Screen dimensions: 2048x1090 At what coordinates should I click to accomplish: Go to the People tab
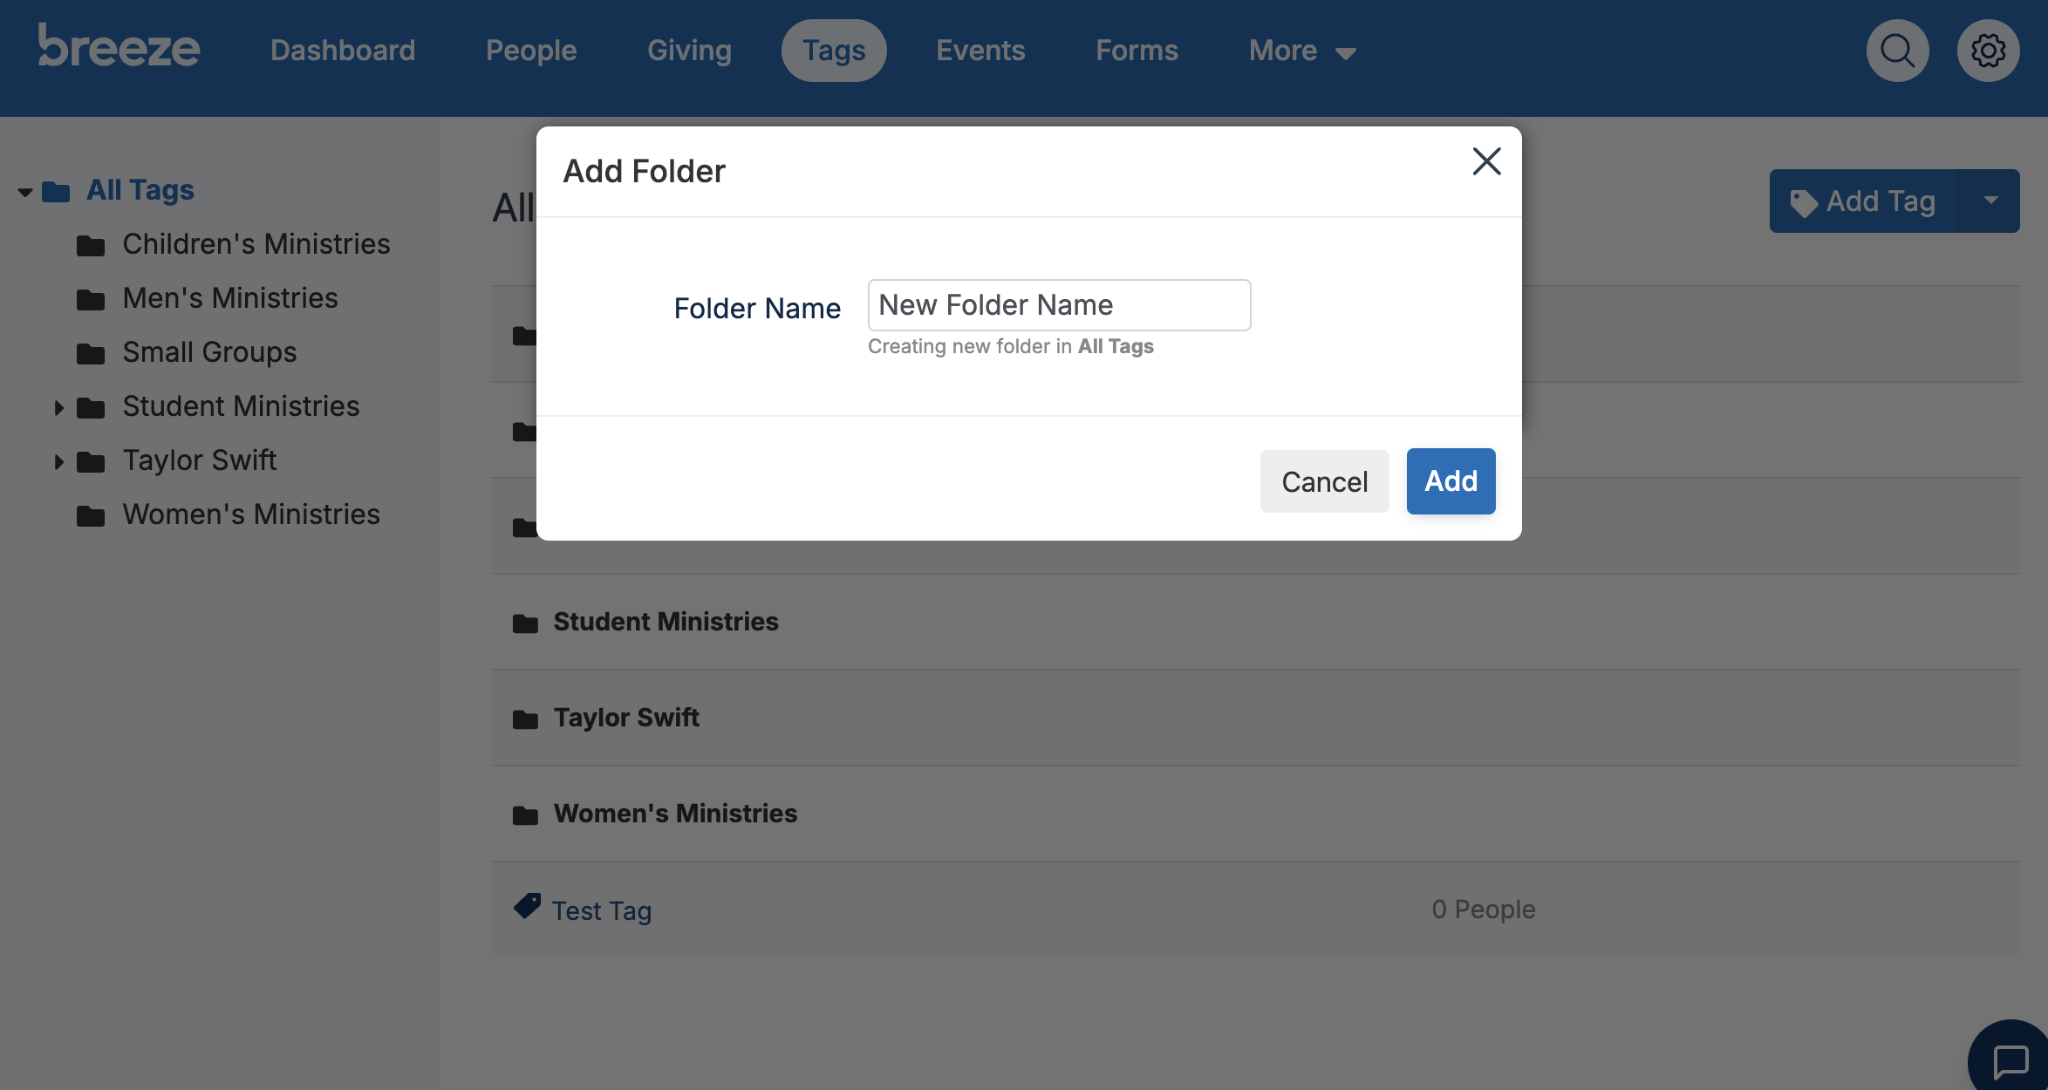(531, 51)
